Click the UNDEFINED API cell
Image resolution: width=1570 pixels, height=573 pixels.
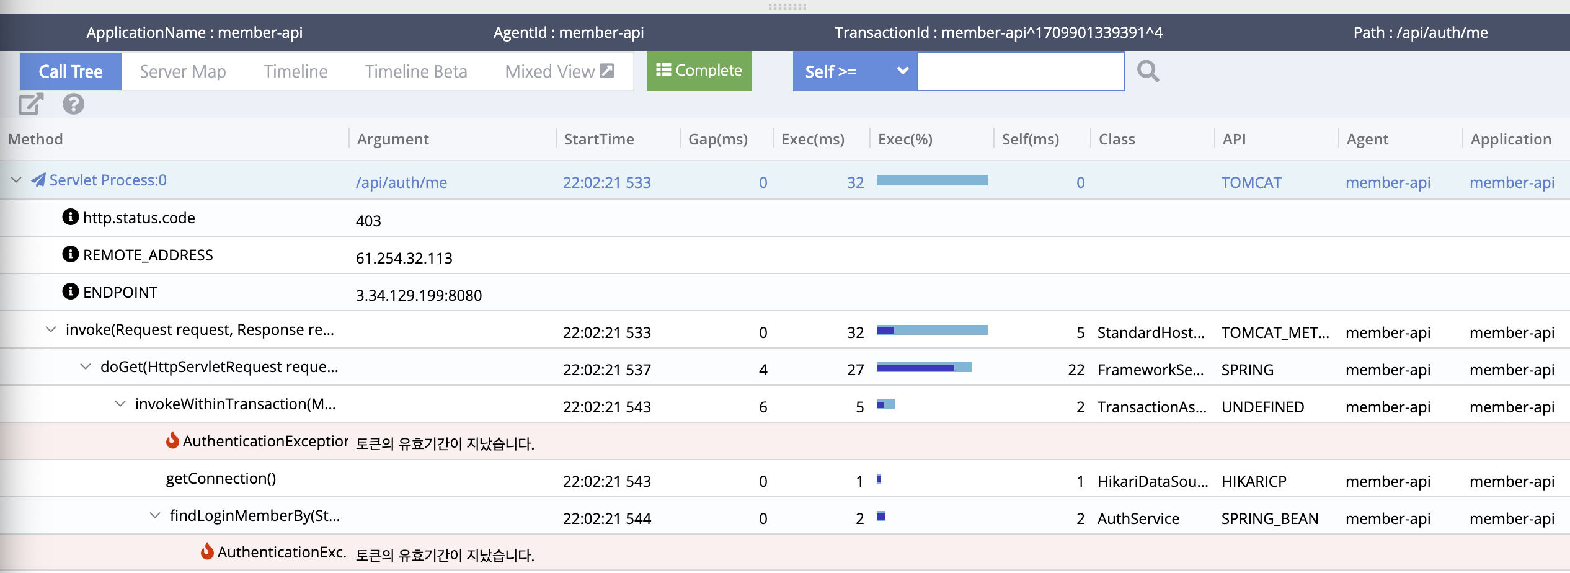(1262, 407)
